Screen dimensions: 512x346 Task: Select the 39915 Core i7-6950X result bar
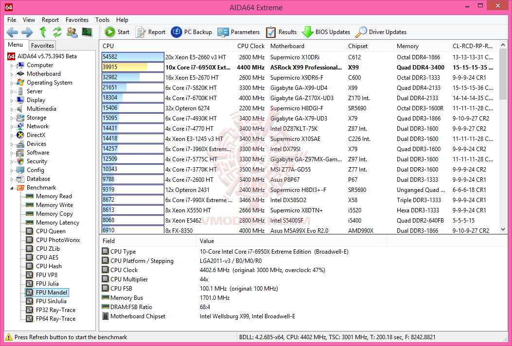133,67
